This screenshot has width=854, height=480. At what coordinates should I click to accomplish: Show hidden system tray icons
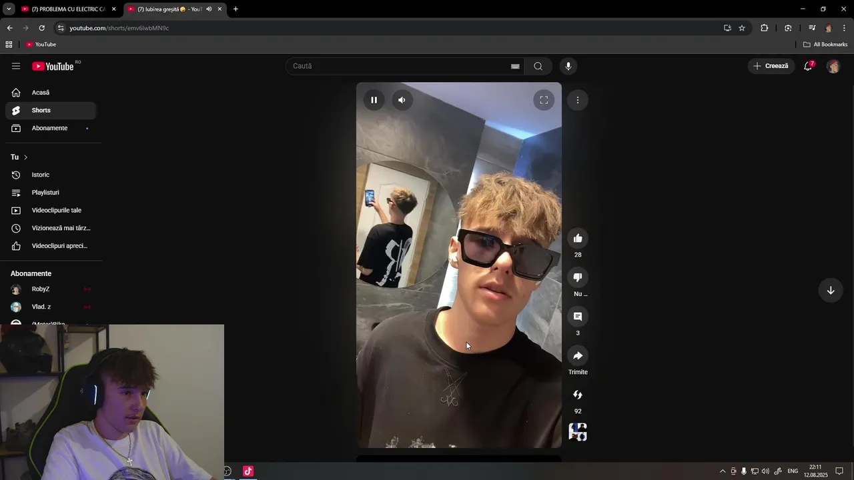(722, 471)
